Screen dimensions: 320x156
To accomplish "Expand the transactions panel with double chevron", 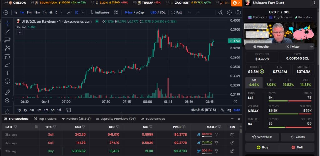I will [239, 119].
